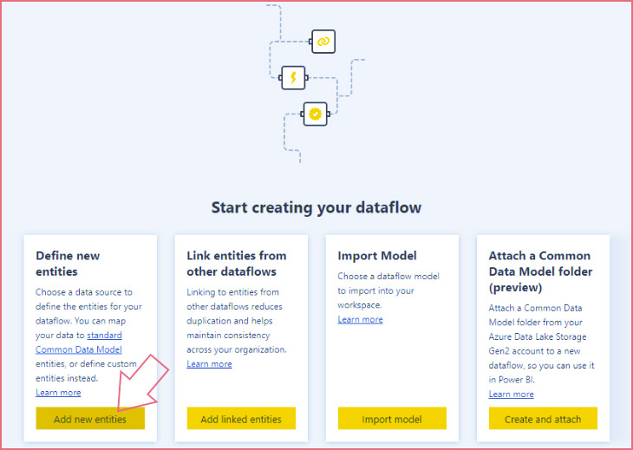Click the chain link icon in diagram
The width and height of the screenshot is (633, 450).
click(323, 41)
